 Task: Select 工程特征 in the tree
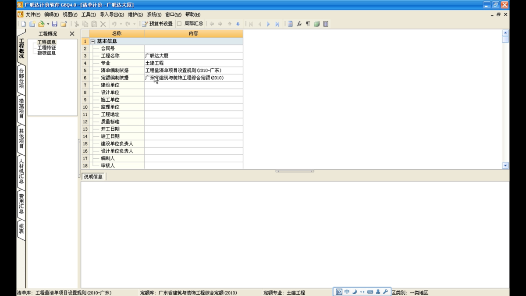click(46, 47)
